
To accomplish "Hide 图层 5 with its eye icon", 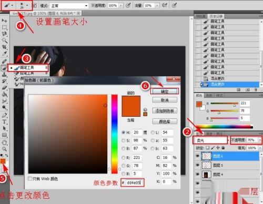I will point(198,165).
